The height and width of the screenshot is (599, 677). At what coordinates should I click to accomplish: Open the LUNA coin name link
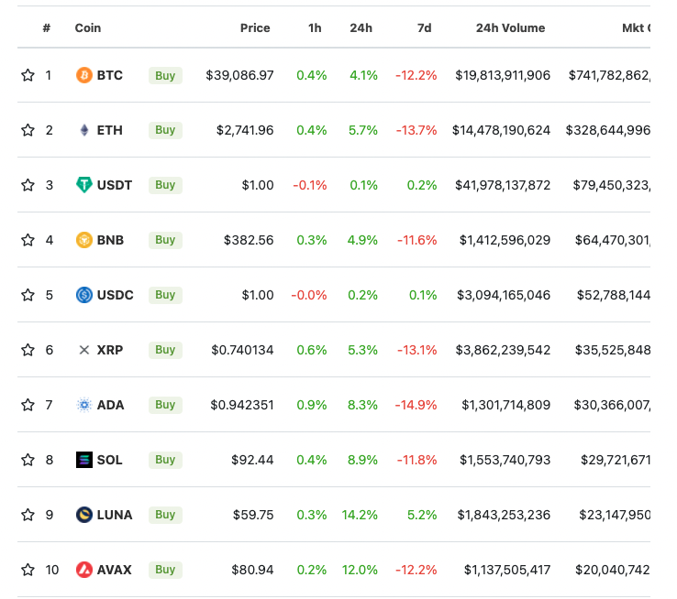115,515
